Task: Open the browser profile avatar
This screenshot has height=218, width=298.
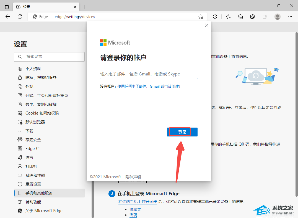Action: point(277,17)
